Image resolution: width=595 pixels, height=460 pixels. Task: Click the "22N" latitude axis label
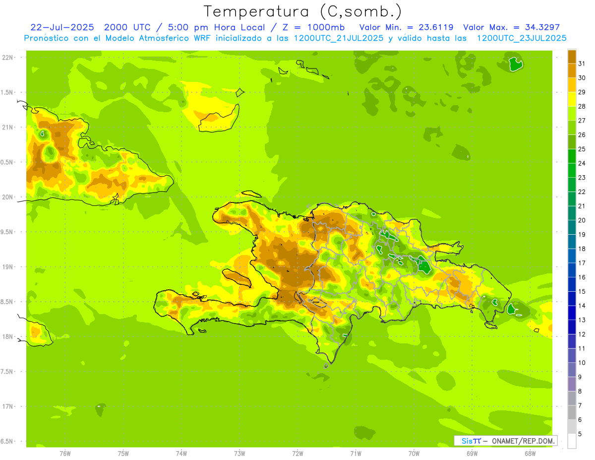pyautogui.click(x=8, y=58)
